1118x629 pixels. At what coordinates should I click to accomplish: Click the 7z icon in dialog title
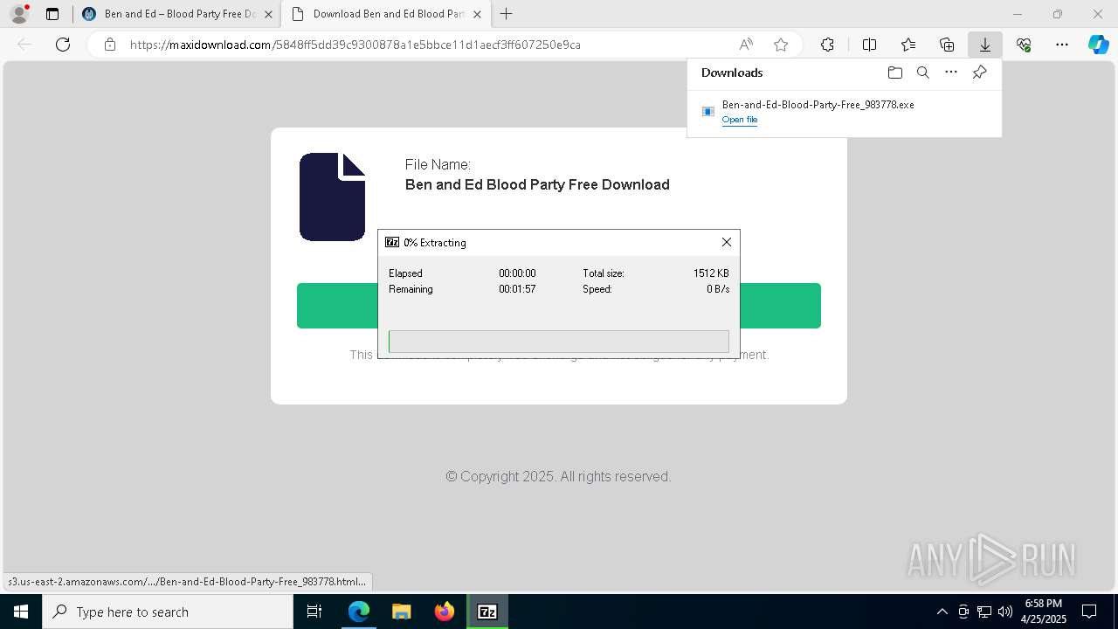point(392,242)
